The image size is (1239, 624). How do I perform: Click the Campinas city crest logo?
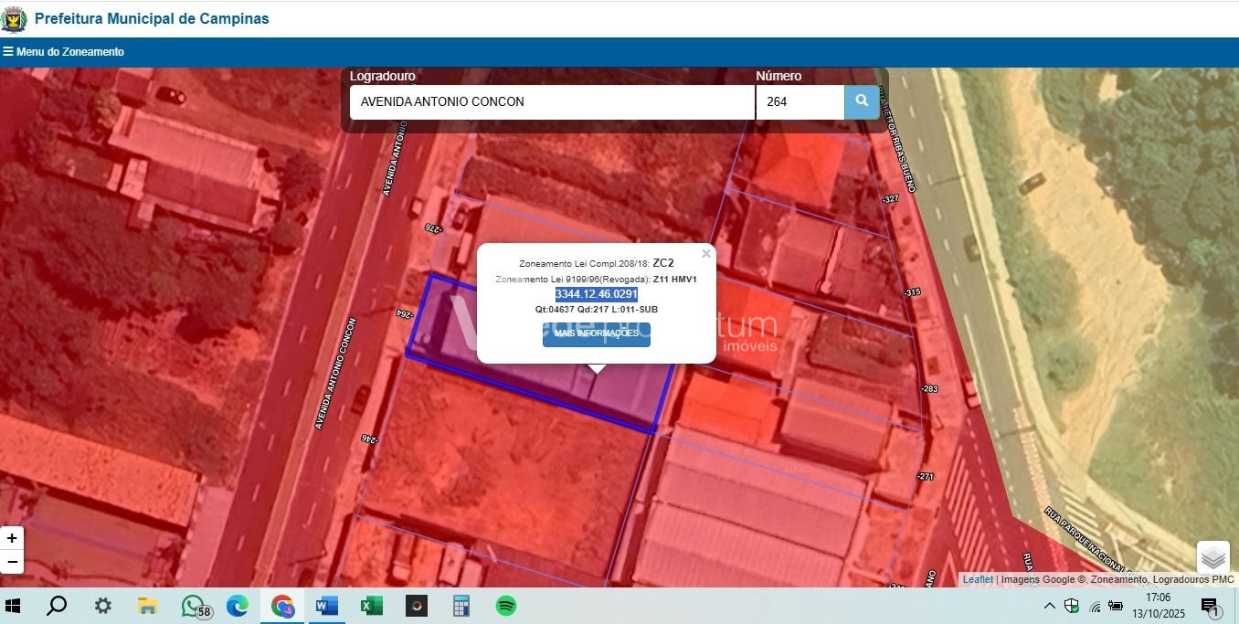tap(14, 18)
